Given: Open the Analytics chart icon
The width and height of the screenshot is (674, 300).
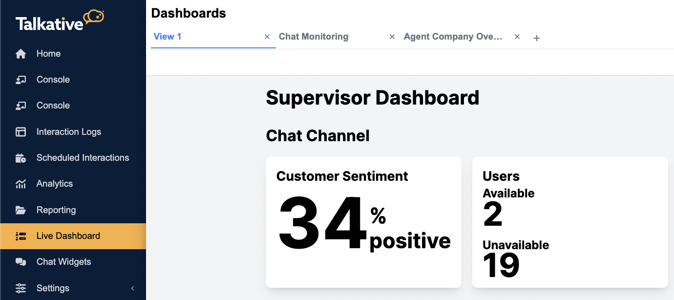Looking at the screenshot, I should pyautogui.click(x=21, y=184).
